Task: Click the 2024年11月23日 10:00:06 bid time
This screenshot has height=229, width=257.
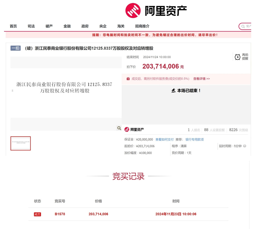Action: pos(176,214)
